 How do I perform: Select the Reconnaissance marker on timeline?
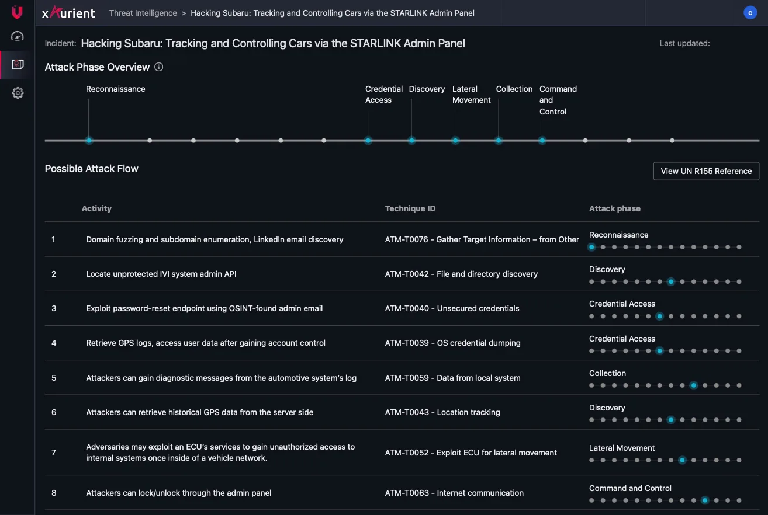pos(89,140)
